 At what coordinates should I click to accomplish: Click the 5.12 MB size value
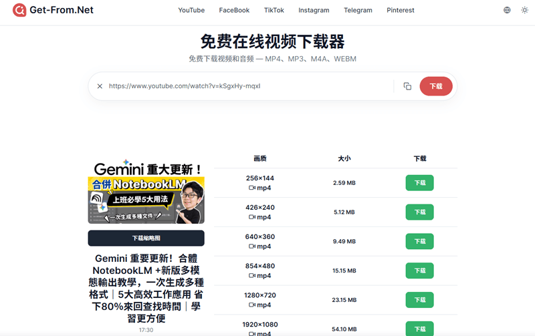[344, 212]
